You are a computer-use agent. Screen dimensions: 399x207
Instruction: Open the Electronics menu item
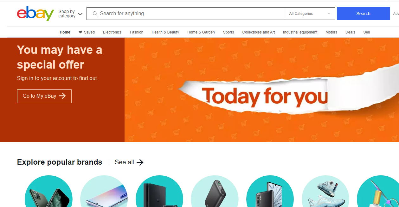click(x=112, y=32)
